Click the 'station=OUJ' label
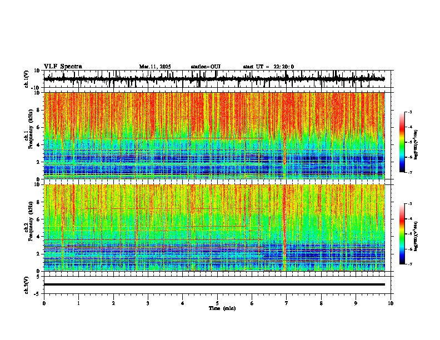Screen dimensions: 440x340 206,67
